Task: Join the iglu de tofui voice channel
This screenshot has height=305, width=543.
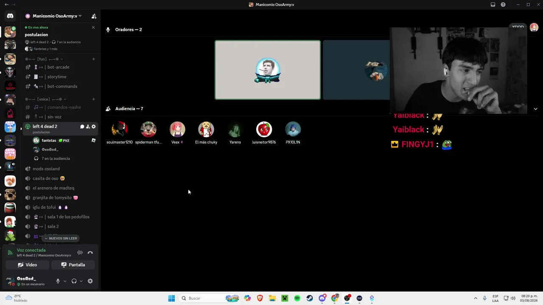Action: 59,207
